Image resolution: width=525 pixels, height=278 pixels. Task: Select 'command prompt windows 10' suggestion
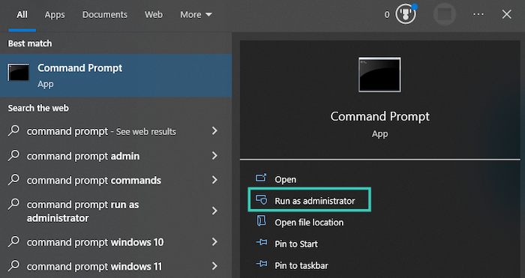pos(95,242)
